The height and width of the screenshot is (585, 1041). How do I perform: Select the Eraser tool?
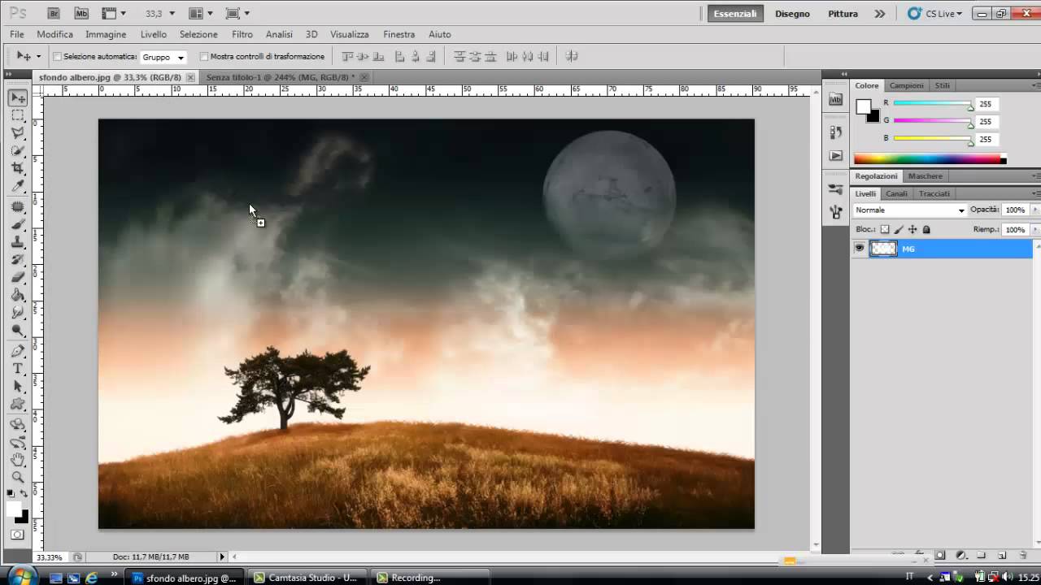point(18,277)
